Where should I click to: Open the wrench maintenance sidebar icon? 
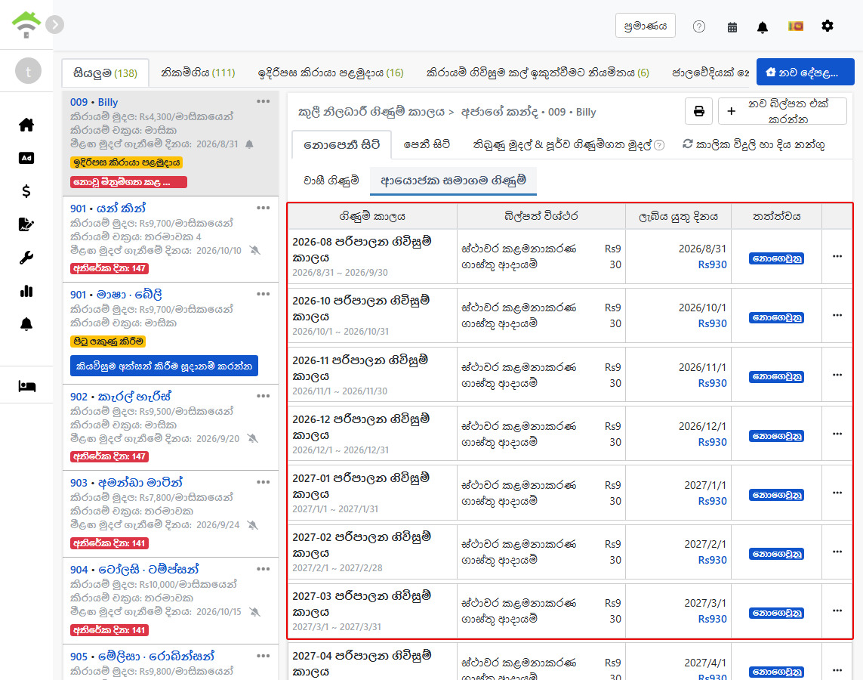coord(26,258)
